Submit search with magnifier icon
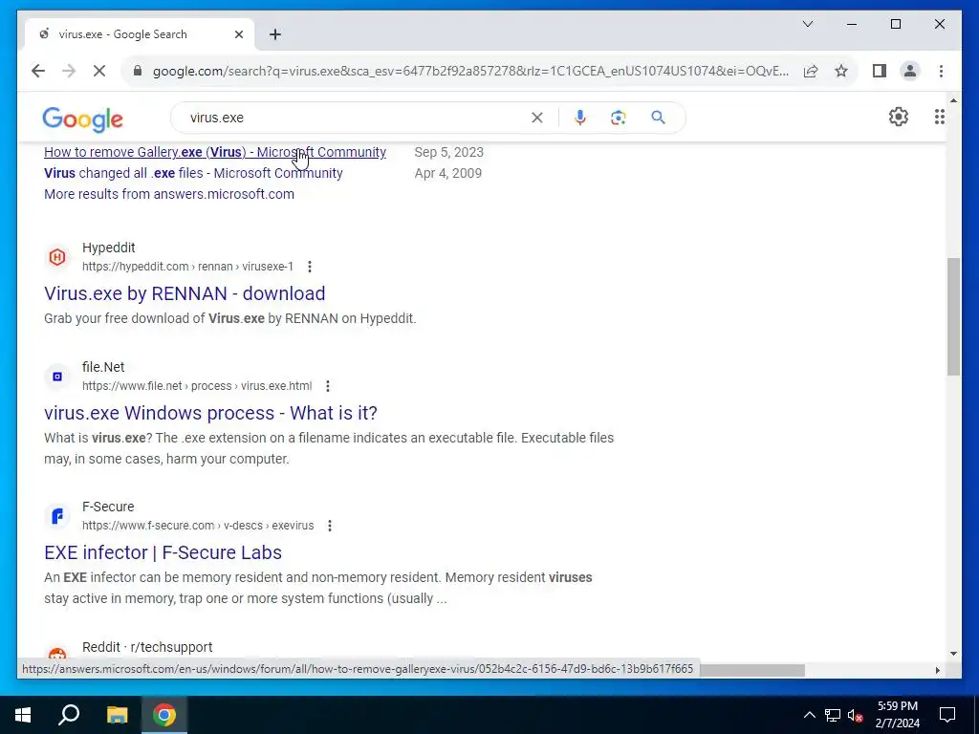 point(658,118)
